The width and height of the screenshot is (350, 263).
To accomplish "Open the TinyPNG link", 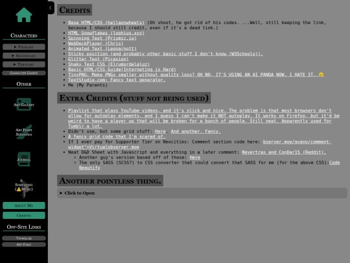I will 196,75.
